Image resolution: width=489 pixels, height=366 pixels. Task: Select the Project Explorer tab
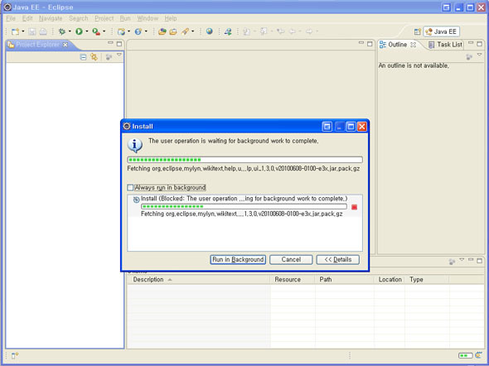38,45
